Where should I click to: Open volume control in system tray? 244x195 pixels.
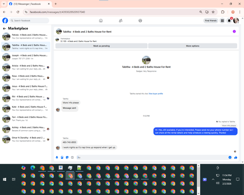(218, 183)
